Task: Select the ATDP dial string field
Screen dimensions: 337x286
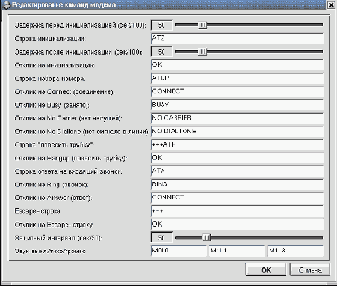Action: tap(237, 78)
